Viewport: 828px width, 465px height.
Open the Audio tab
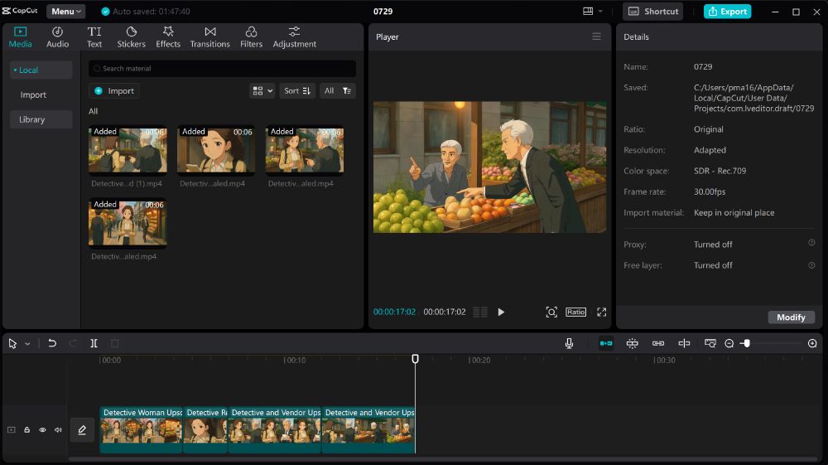[58, 37]
